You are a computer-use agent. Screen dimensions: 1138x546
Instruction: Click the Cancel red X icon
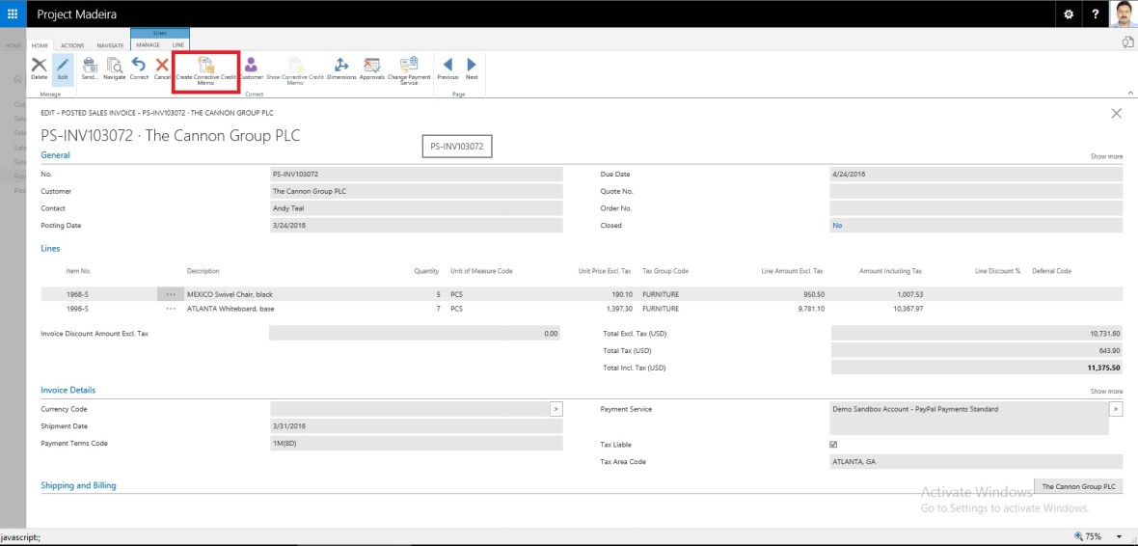(x=162, y=67)
